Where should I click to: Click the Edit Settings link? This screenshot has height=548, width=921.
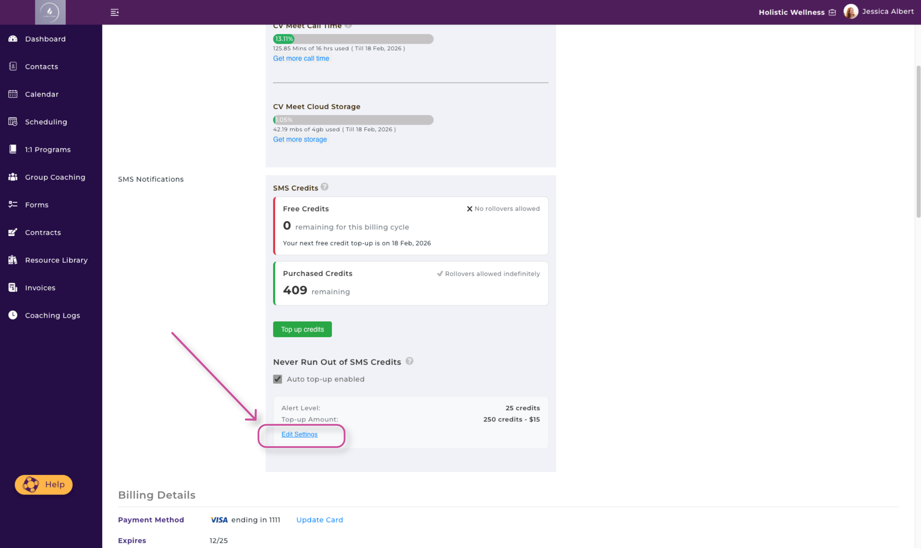[x=299, y=434]
